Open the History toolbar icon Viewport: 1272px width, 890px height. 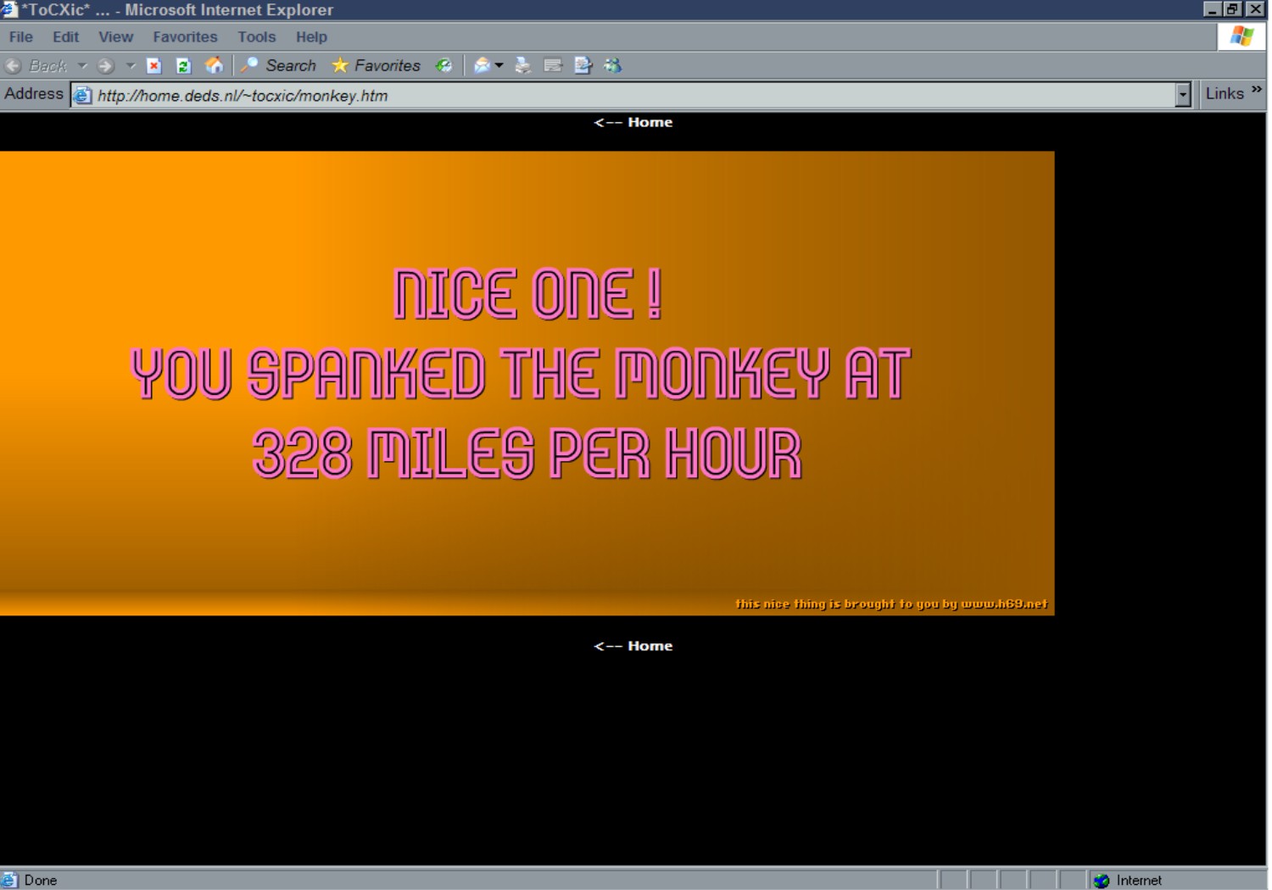pos(444,66)
